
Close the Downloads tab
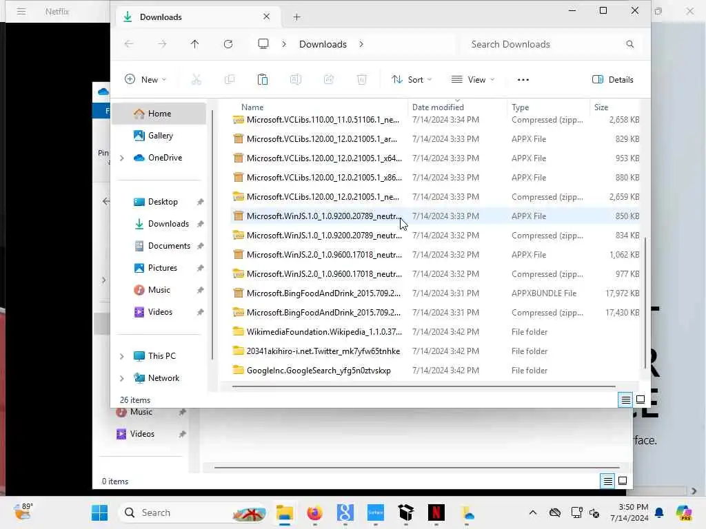267,17
